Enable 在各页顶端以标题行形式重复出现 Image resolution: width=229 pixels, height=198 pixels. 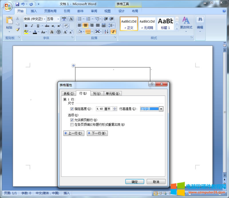(x=72, y=124)
